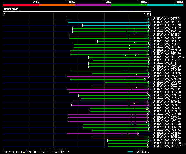Click the UniRef100_B8LRT8 text
The height and width of the screenshot is (154, 186).
167,92
